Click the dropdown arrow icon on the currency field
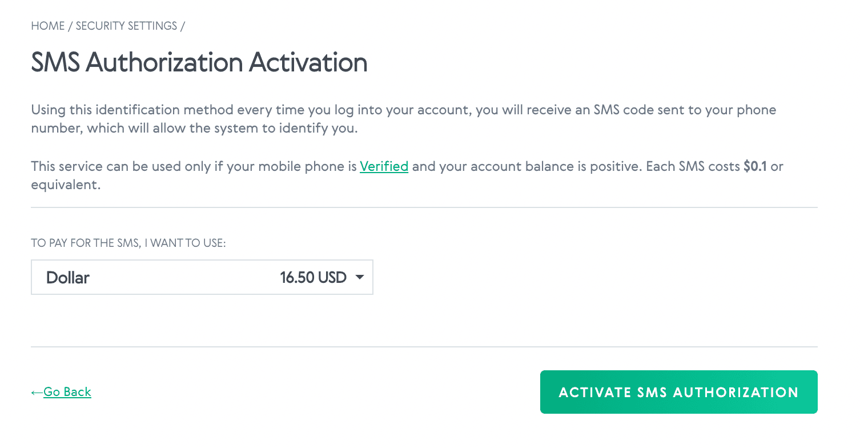860x448 pixels. [x=360, y=277]
